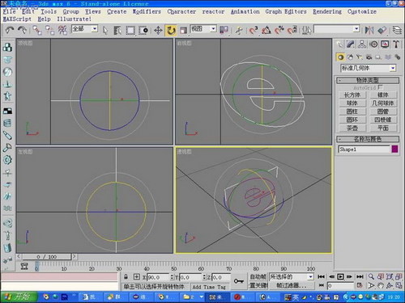Click the 茶壶 teapot button
Viewport: 405px width, 303px height.
click(352, 128)
